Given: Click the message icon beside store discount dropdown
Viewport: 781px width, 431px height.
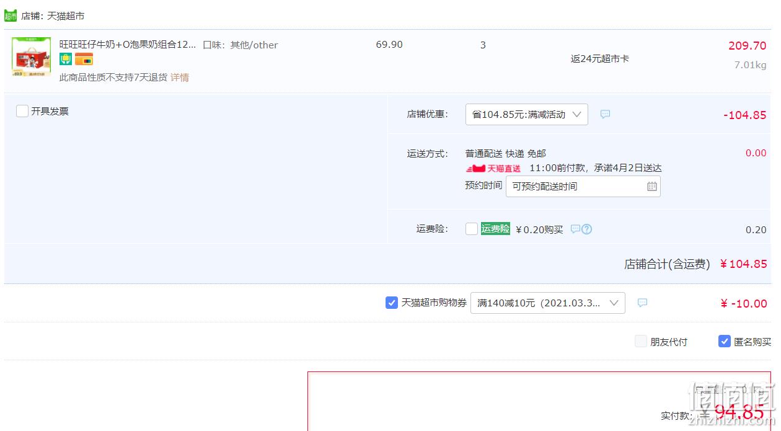Looking at the screenshot, I should 605,114.
